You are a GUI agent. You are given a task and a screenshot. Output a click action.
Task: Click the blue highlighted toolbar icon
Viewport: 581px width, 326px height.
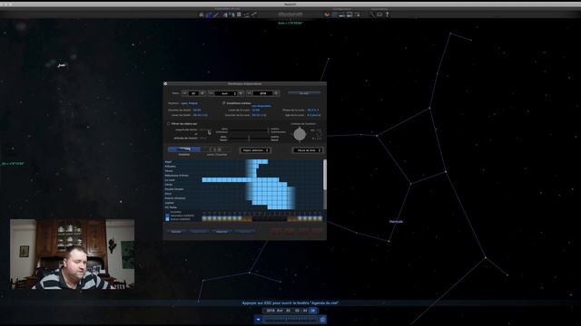(x=209, y=14)
